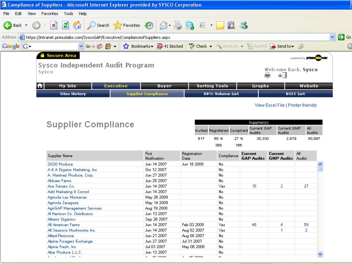Click the site home icon tab

[x=40, y=86]
